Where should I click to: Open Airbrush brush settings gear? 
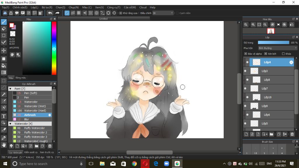tap(50, 115)
